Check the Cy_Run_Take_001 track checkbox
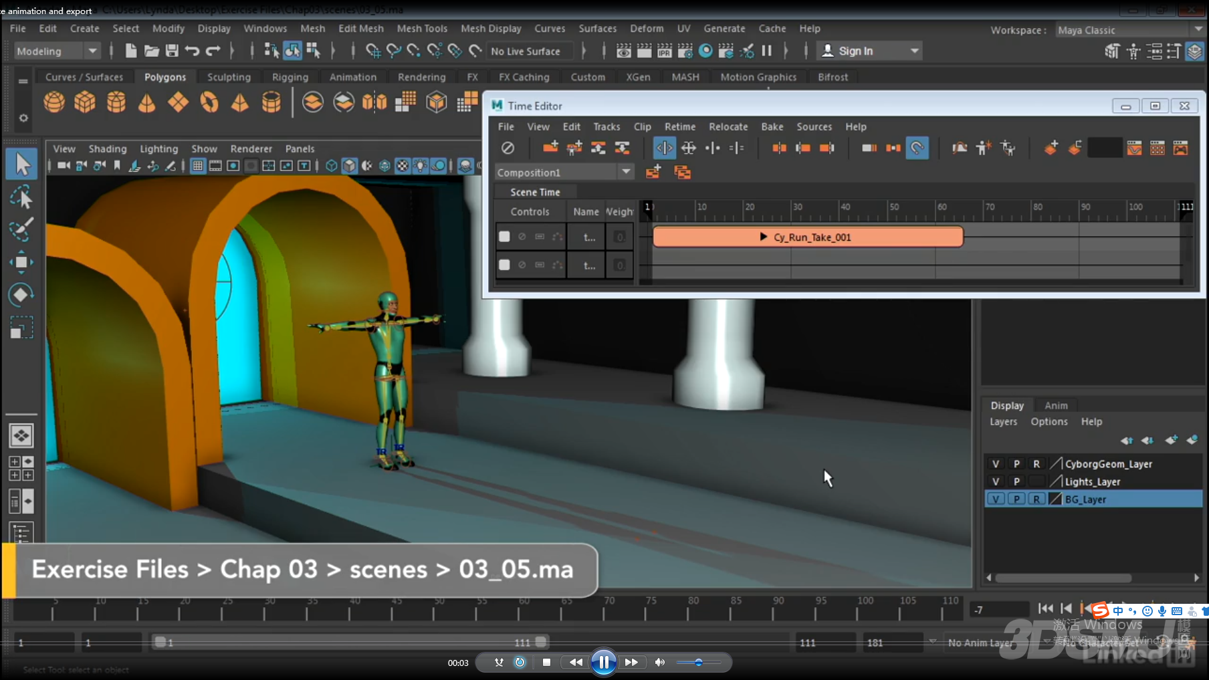This screenshot has width=1209, height=680. point(504,236)
